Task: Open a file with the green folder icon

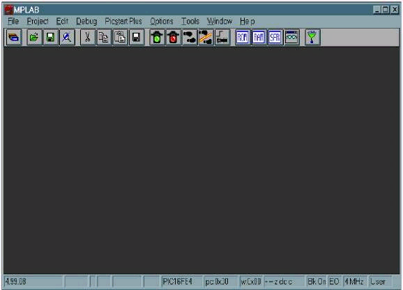Action: click(34, 38)
